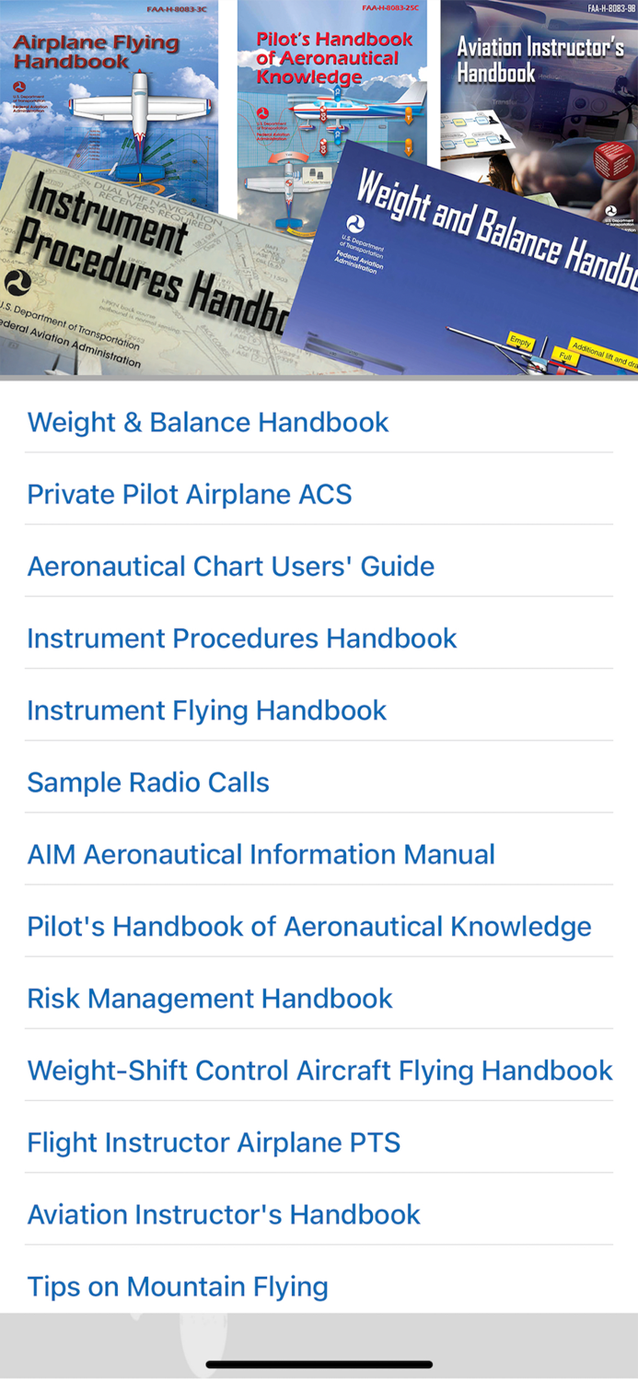Viewport: 638px width, 1382px height.
Task: Select the Aeronautical Chart Users' Guide
Action: (x=230, y=566)
